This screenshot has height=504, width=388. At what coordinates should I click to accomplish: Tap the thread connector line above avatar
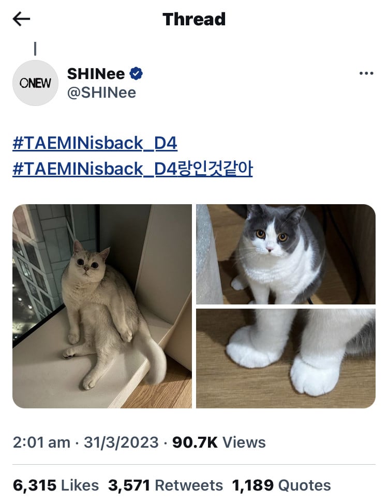click(35, 49)
